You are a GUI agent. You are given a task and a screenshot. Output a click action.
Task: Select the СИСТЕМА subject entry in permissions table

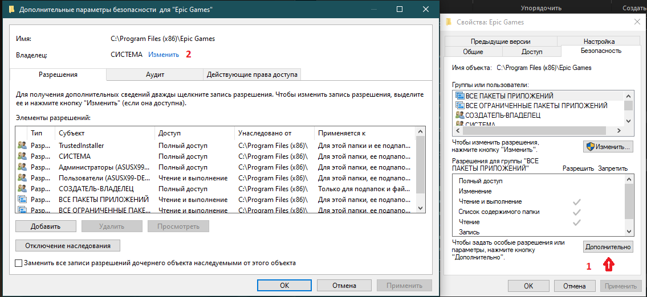(x=75, y=156)
